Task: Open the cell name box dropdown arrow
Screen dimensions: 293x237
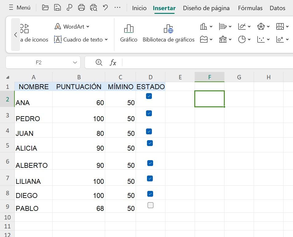Action: pos(75,63)
